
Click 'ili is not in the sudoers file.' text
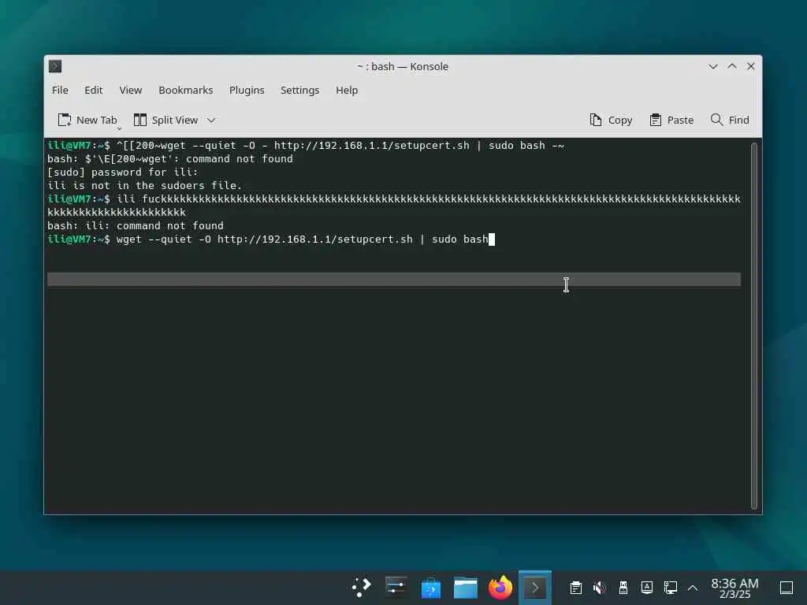point(145,186)
